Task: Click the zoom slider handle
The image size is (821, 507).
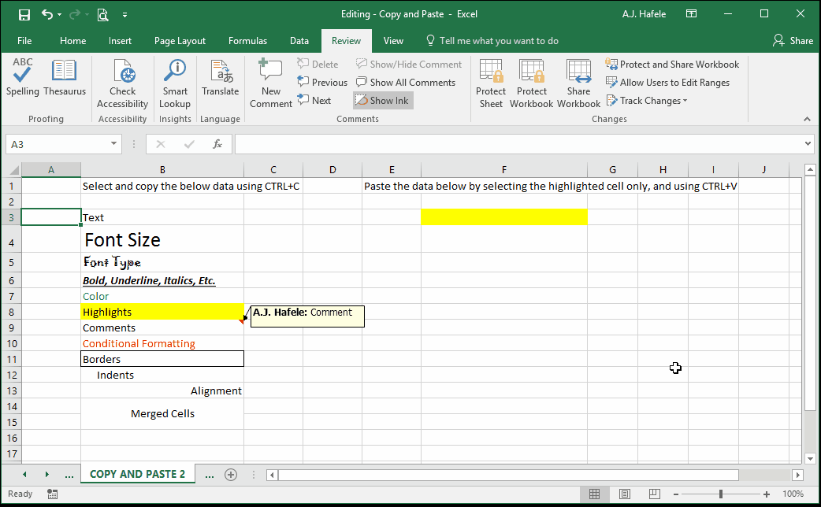Action: coord(721,494)
